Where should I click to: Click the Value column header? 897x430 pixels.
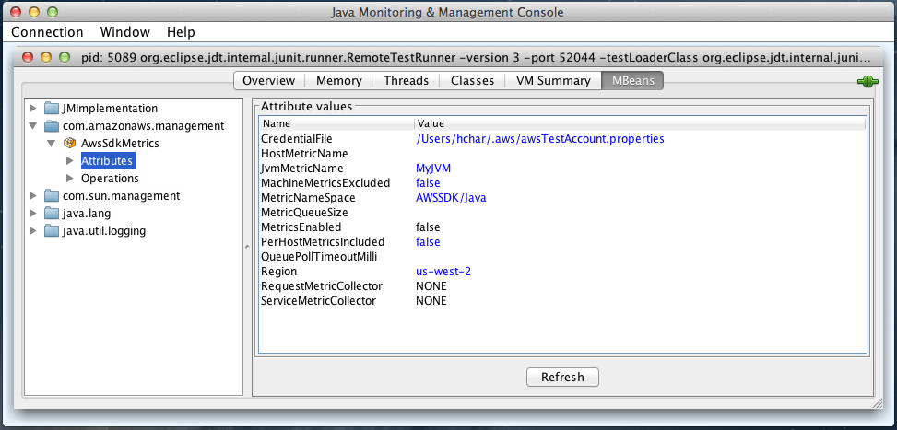[x=640, y=123]
